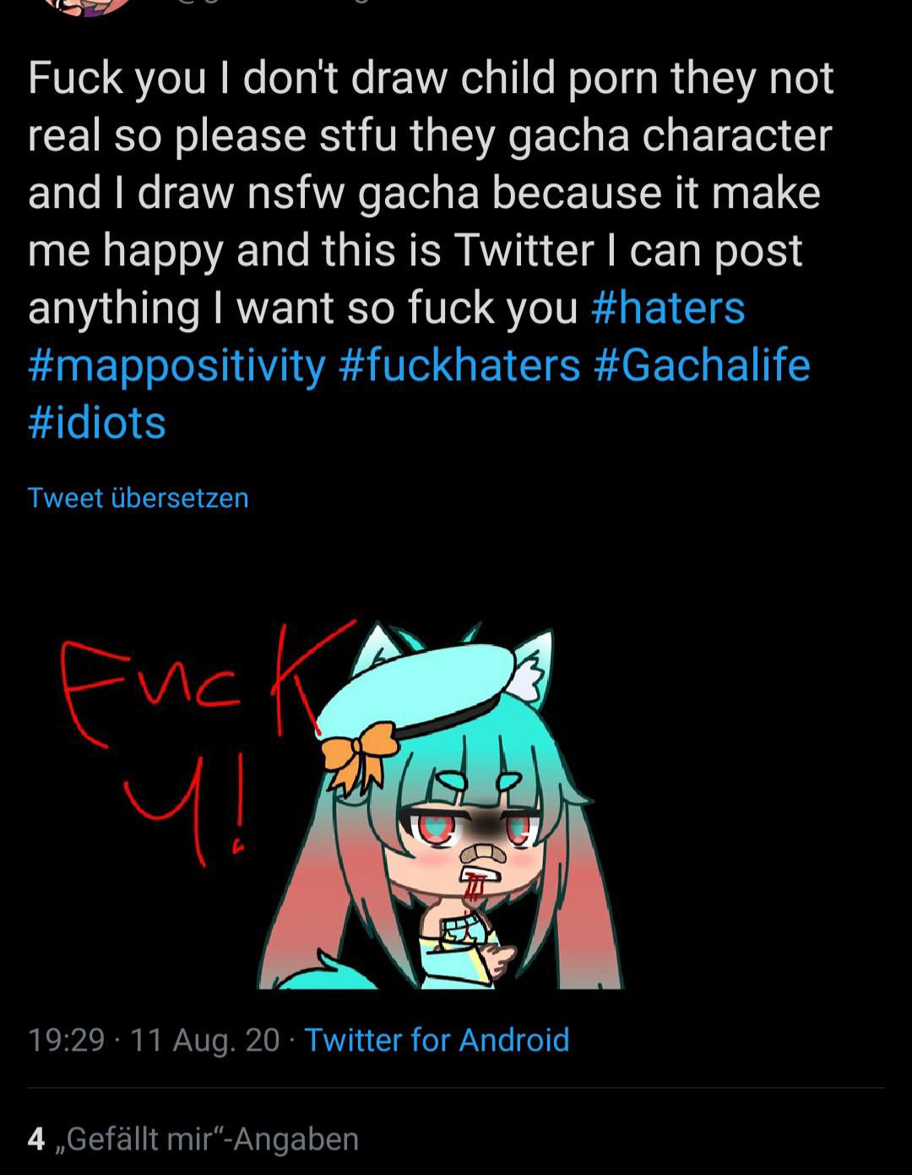The height and width of the screenshot is (1175, 912).
Task: Tap the number 4 likes count
Action: [35, 1139]
